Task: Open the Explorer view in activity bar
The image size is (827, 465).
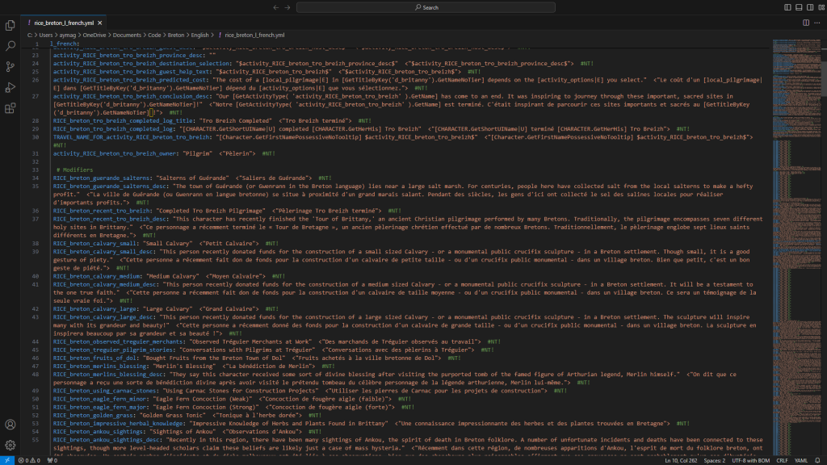Action: coord(10,24)
